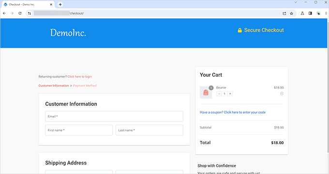Click the Beanie quantity value field
329x174 pixels.
tap(224, 94)
